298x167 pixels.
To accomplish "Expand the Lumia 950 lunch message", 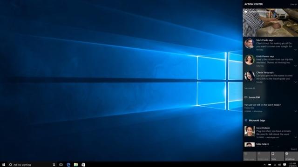I will [x=296, y=111].
